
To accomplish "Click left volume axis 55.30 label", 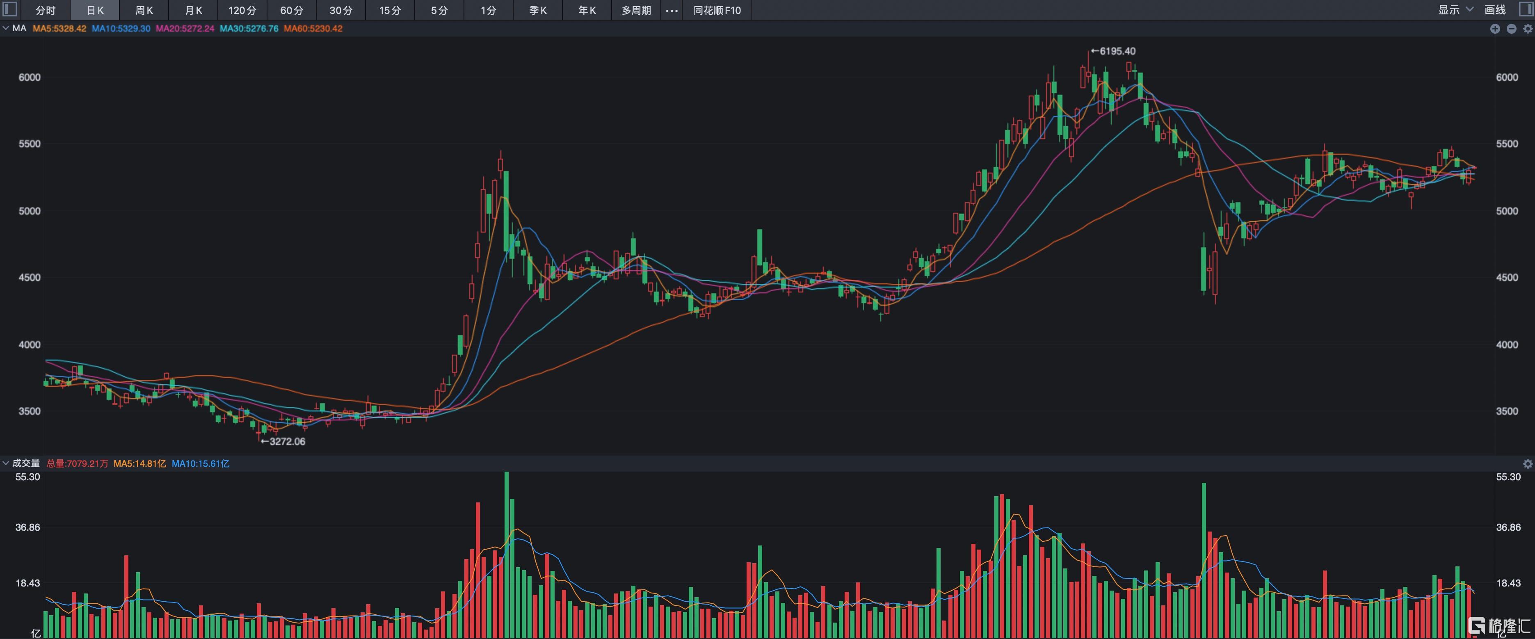I will (27, 477).
